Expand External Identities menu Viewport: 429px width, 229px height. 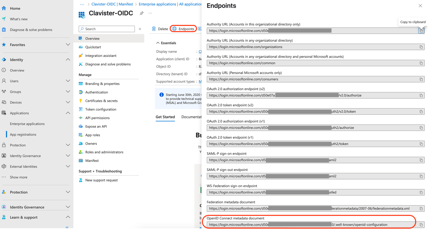point(68,166)
